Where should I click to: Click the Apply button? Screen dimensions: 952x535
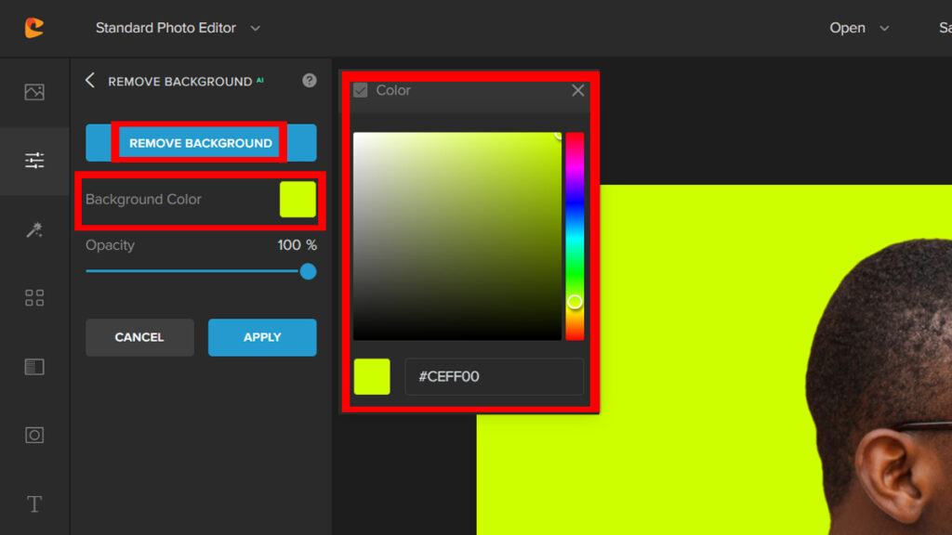[262, 337]
